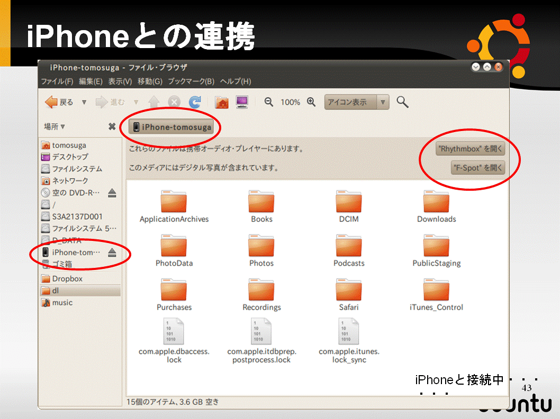
Task: Click the magnifier search icon
Action: tap(402, 102)
